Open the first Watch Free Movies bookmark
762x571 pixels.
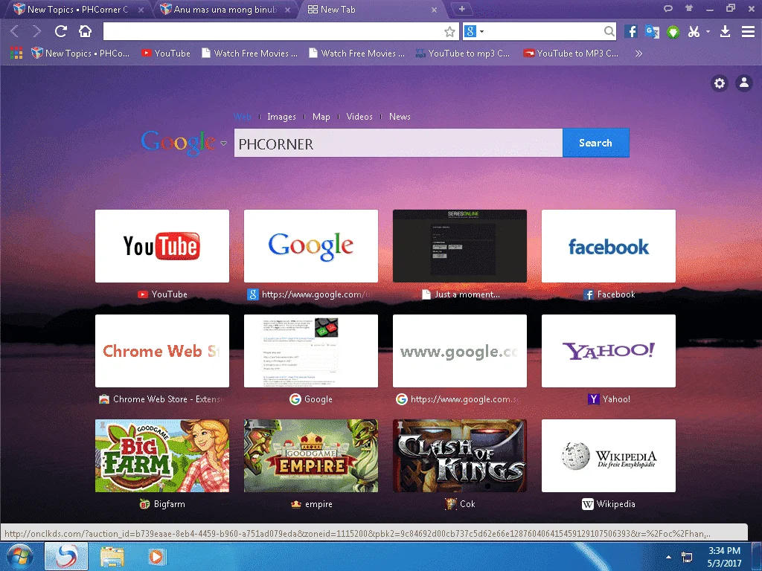point(250,54)
